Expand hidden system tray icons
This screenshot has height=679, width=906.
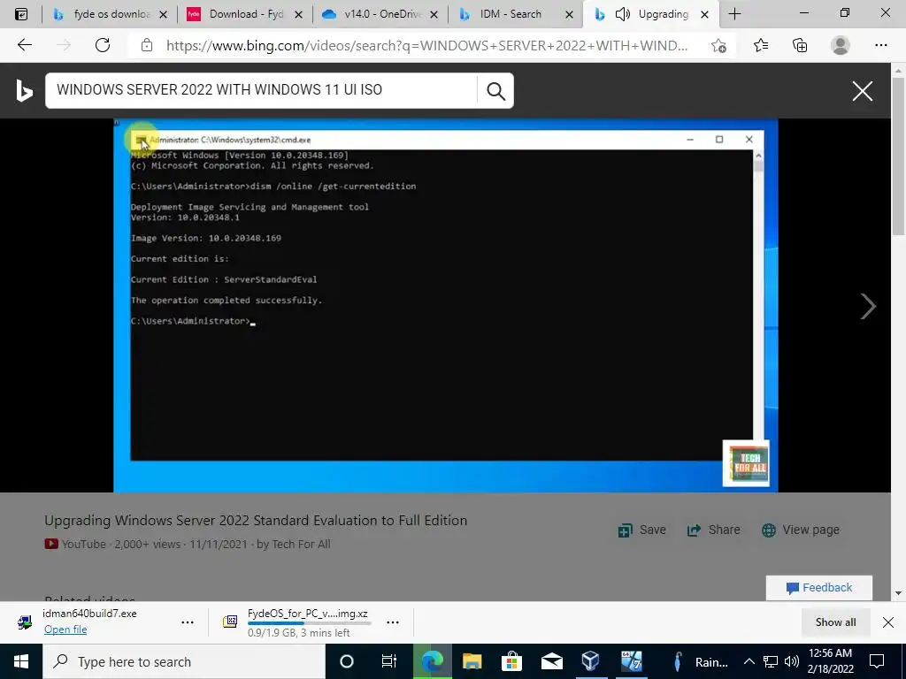click(749, 661)
